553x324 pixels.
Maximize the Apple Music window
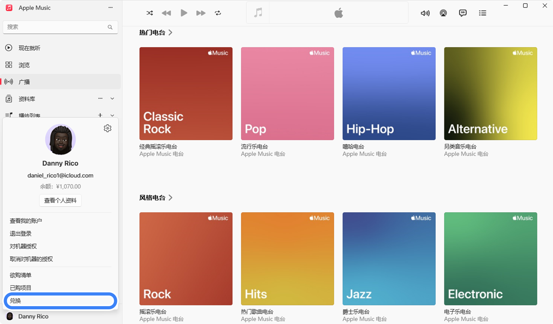(x=525, y=6)
